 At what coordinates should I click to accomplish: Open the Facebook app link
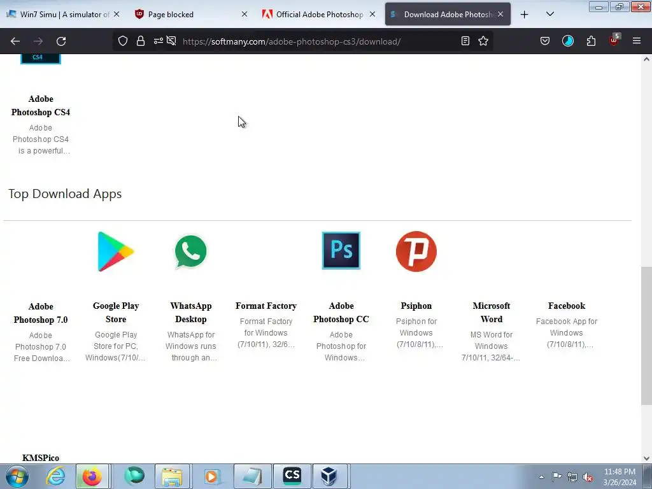point(566,306)
